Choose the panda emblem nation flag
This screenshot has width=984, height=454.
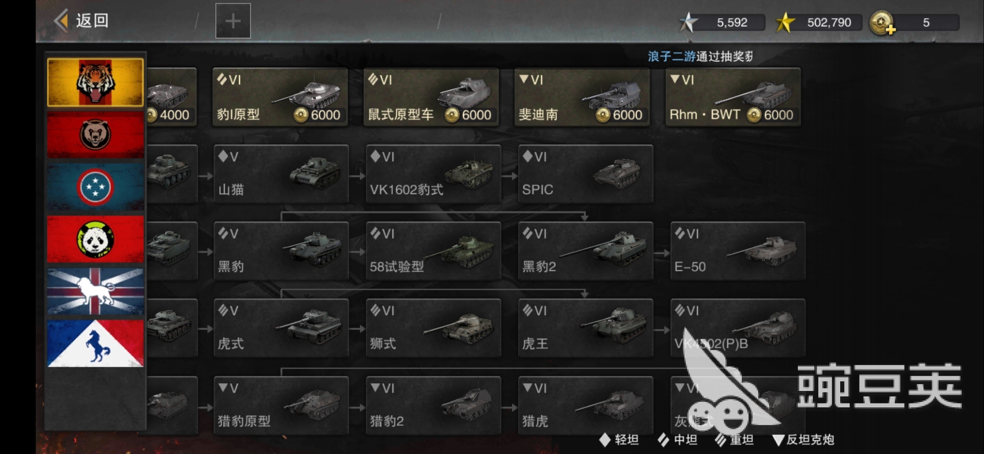(x=95, y=239)
